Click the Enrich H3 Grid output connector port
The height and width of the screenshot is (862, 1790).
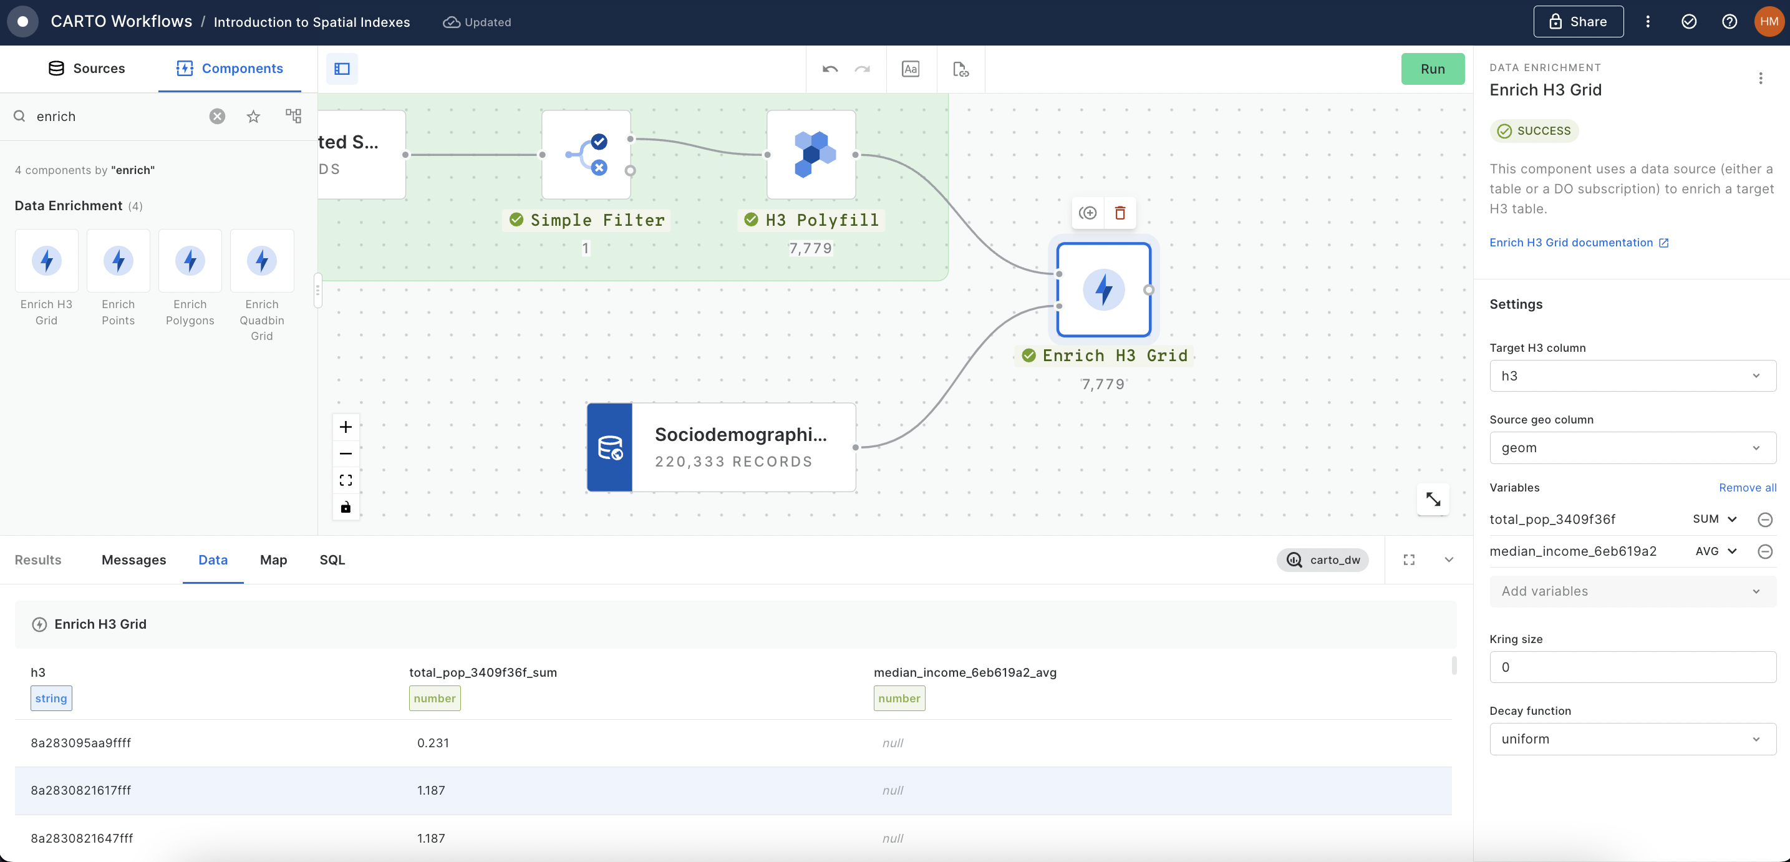click(1149, 290)
